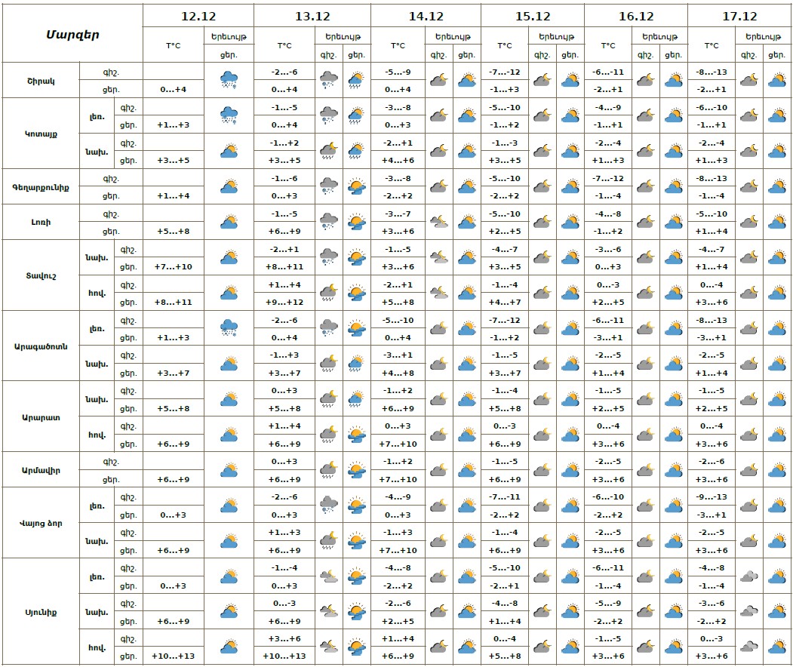Click Լոռի night weather icon for 13.12

[x=328, y=222]
